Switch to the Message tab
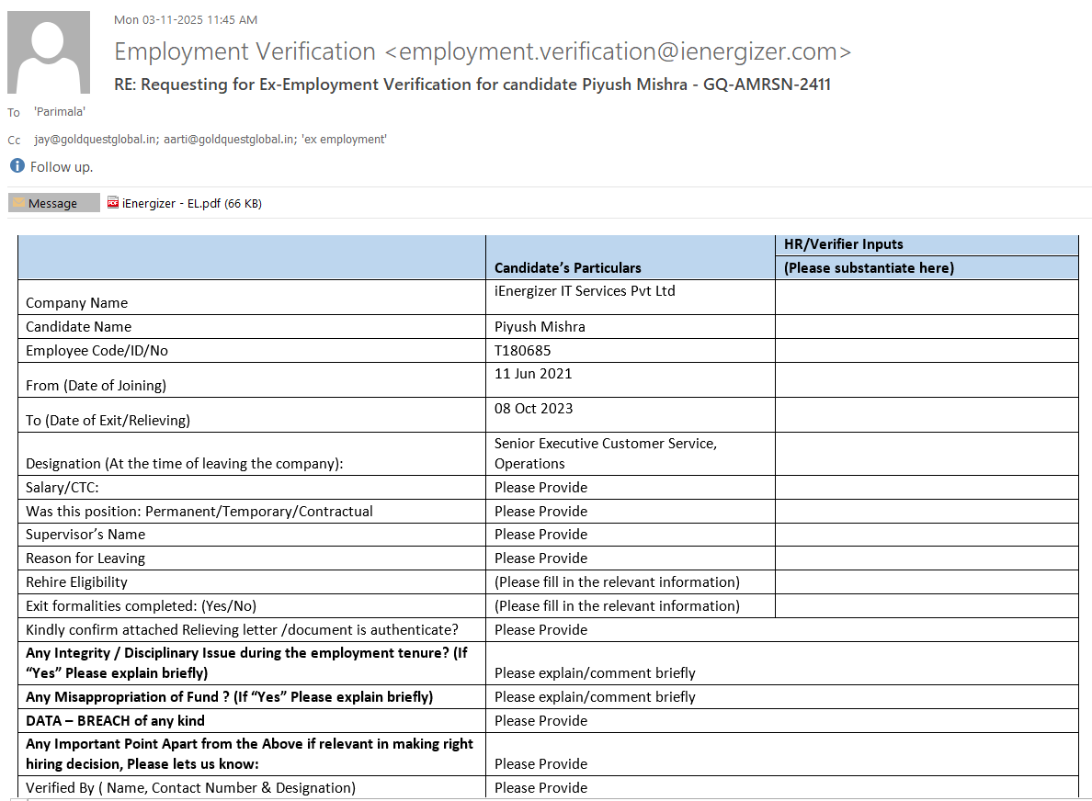Viewport: 1092px width, 801px height. click(x=53, y=203)
